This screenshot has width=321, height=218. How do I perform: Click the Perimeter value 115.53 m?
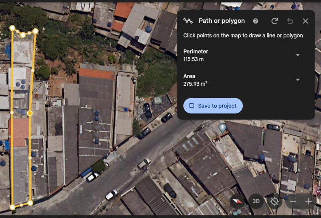pos(193,59)
